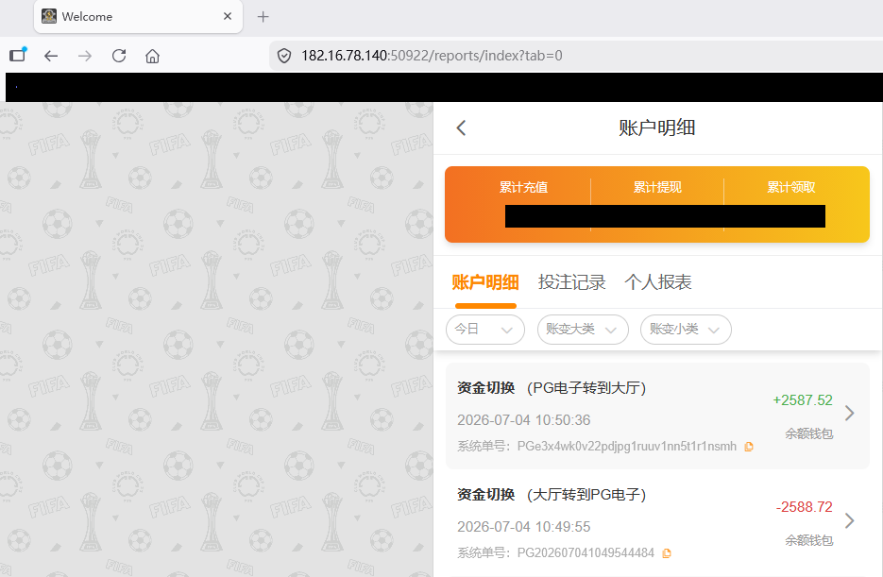Reload the current page
The image size is (883, 577).
(119, 56)
